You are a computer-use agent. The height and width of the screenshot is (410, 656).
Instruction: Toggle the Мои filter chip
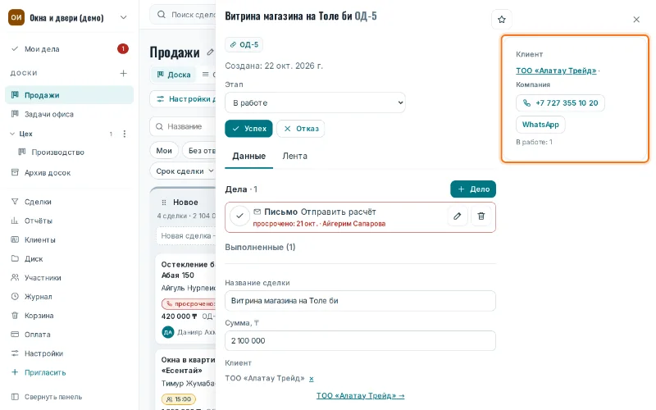[164, 151]
